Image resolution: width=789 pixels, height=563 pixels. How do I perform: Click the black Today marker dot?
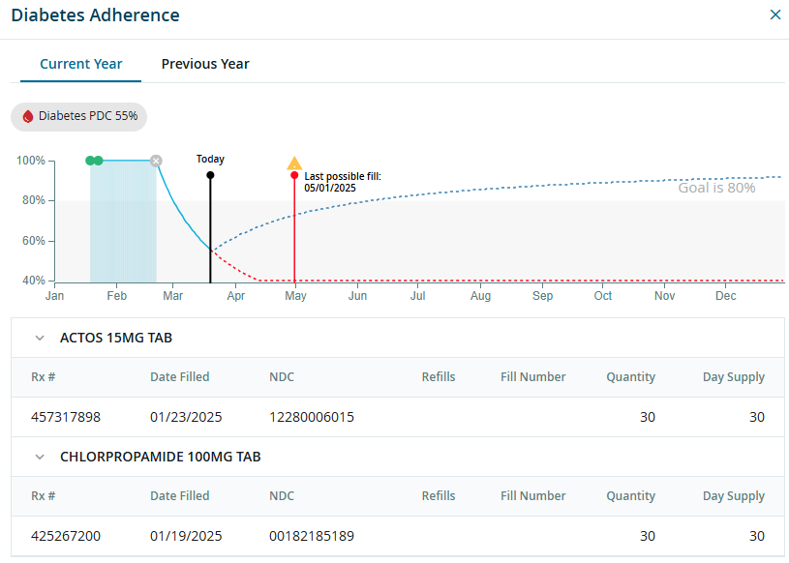210,175
